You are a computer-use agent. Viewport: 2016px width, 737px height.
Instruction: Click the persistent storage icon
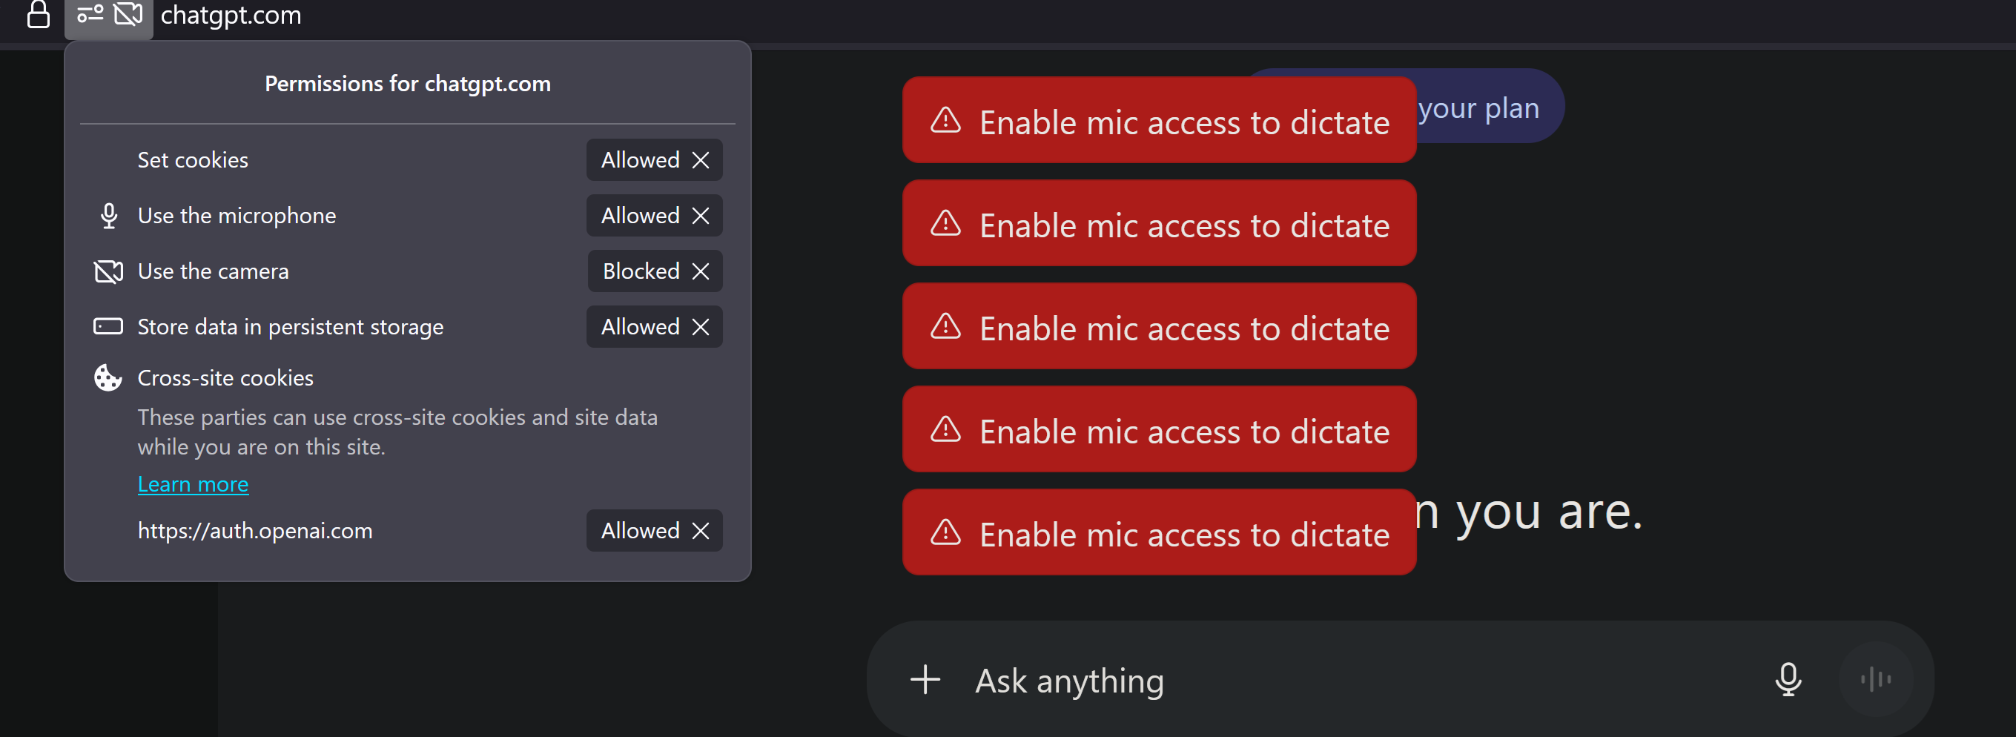pos(108,326)
